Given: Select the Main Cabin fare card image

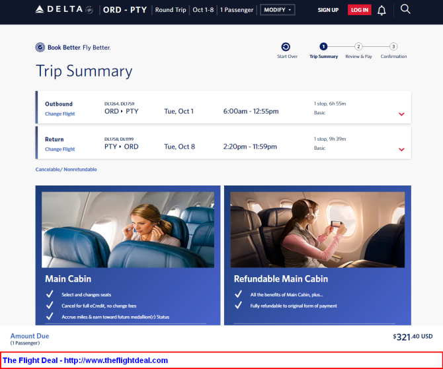Looking at the screenshot, I should [128, 229].
